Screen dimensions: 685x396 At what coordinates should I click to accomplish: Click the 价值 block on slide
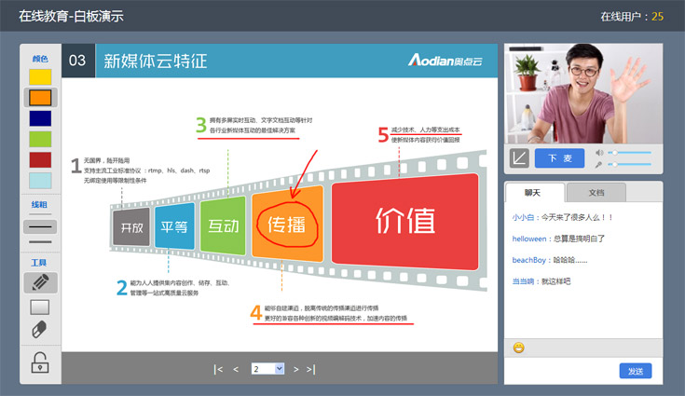click(x=405, y=221)
